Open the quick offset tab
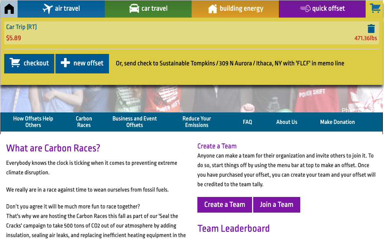 click(x=322, y=9)
